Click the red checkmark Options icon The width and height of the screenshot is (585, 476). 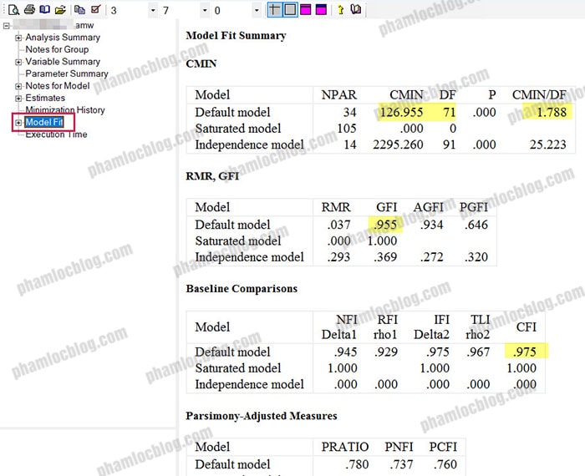[94, 10]
